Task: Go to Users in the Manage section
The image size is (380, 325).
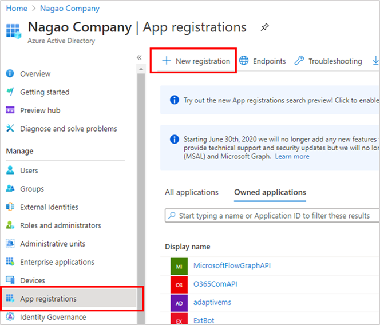Action: [29, 171]
